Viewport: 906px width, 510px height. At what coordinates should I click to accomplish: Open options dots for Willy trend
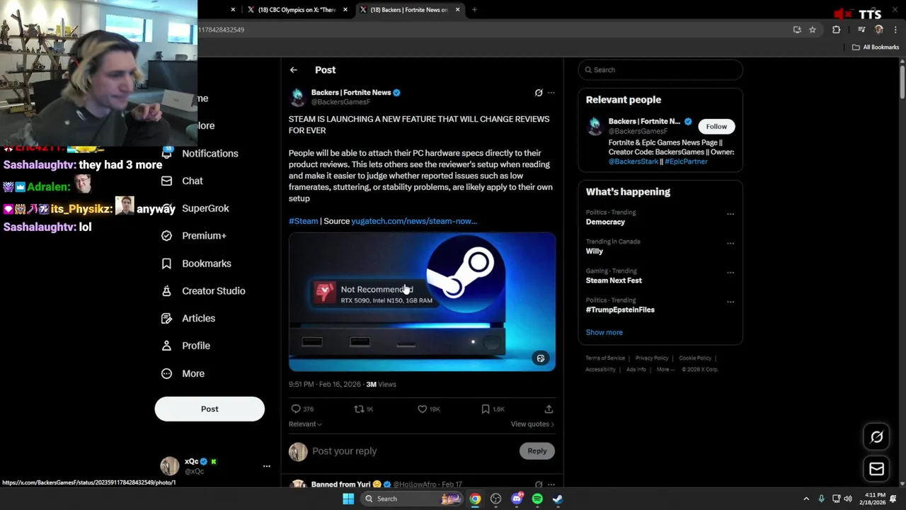coord(730,243)
